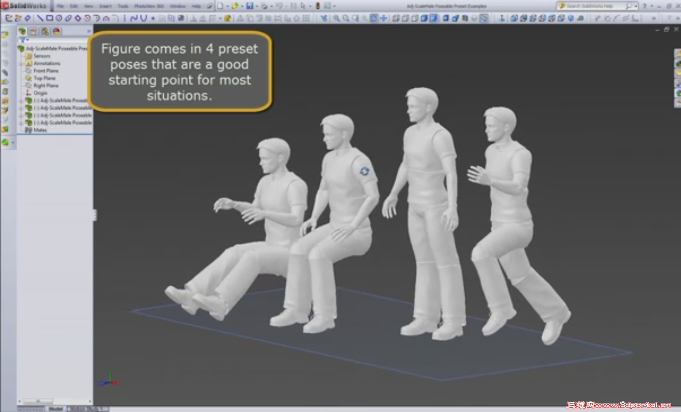The height and width of the screenshot is (412, 681).
Task: Click the Zoom to Fit icon
Action: [x=336, y=18]
